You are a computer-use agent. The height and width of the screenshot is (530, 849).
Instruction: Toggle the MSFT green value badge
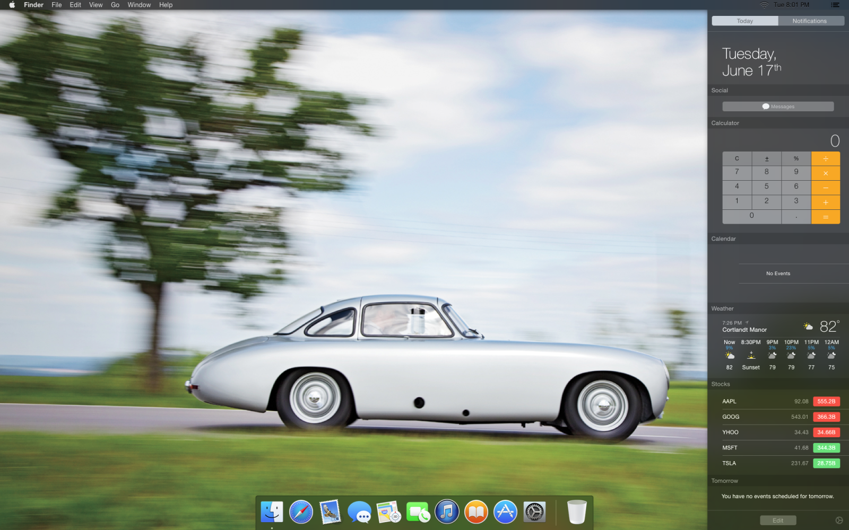coord(826,448)
